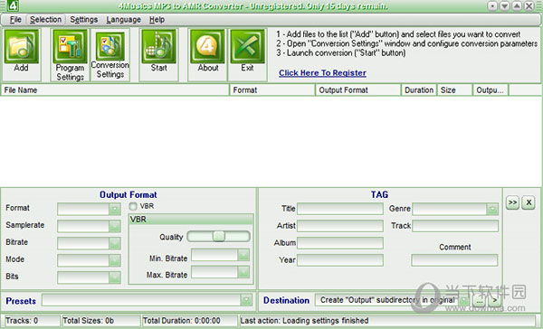
Task: Click the 'Total Sizes: 0b' status text
Action: pyautogui.click(x=89, y=321)
